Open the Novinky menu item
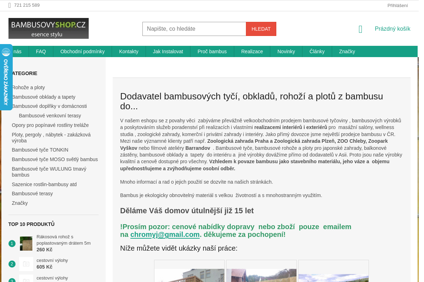 (286, 51)
